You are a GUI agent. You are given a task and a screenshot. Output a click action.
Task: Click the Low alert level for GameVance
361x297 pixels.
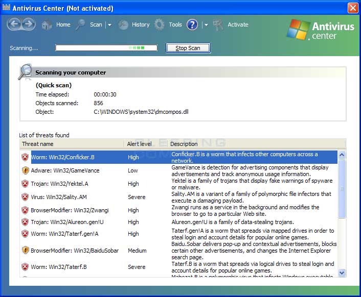(133, 170)
